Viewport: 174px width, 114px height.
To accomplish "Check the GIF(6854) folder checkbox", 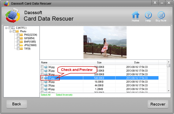I will pos(18,38).
